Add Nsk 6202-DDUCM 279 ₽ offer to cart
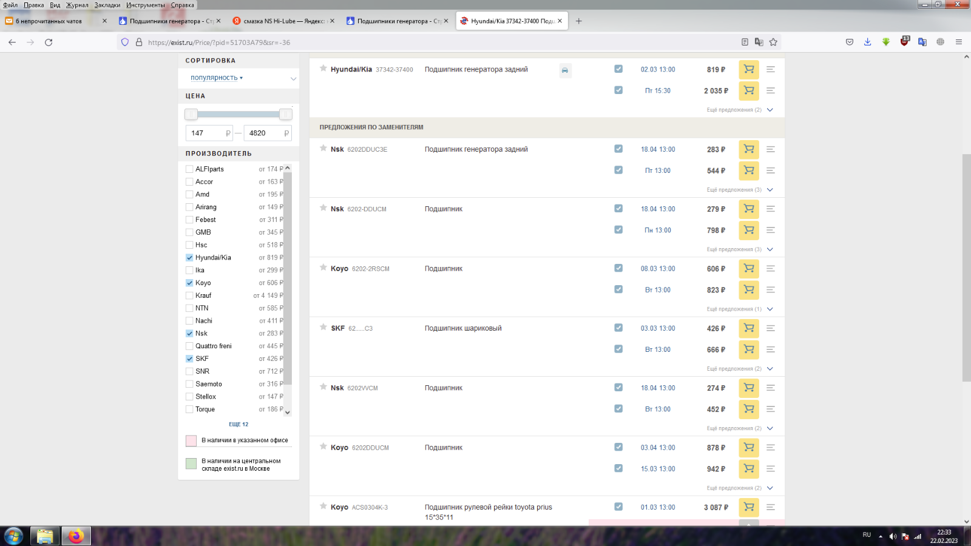The image size is (971, 546). click(x=749, y=209)
